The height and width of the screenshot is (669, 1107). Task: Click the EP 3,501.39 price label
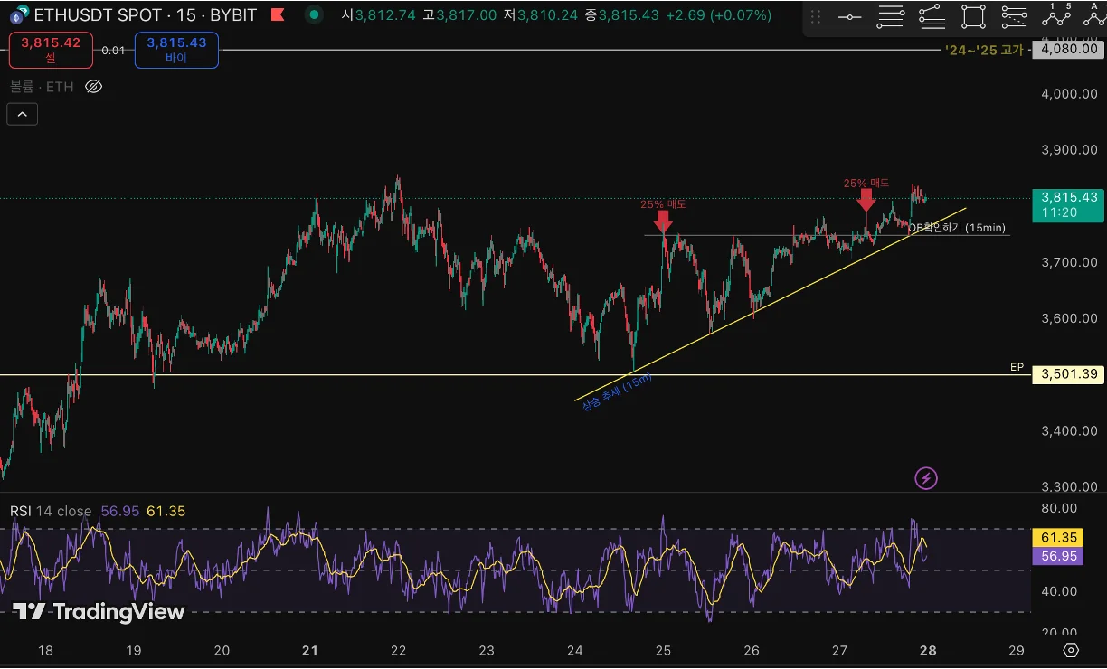(x=1068, y=374)
